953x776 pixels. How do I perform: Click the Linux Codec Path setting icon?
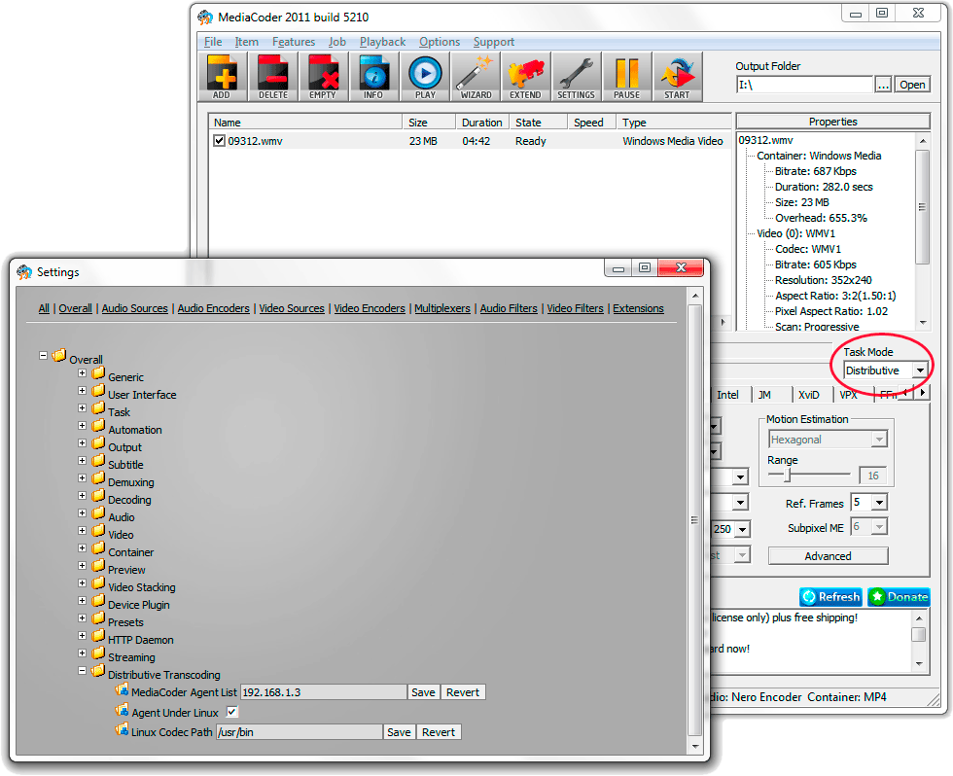[x=122, y=728]
